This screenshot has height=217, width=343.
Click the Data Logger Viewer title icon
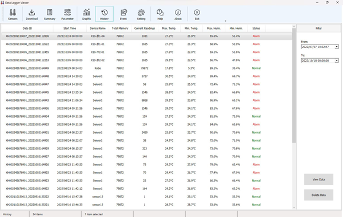coord(2,3)
